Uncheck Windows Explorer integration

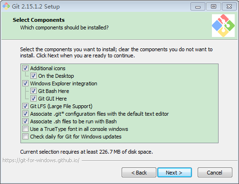coord(25,83)
